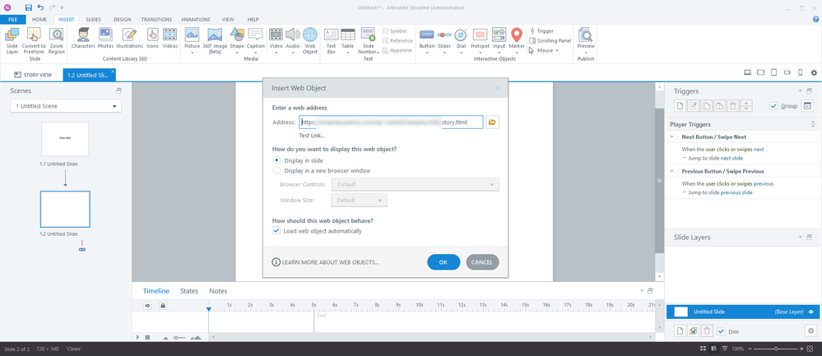Collapse Previous Button / Swipe Previous trigger
Viewport: 822px width, 356px height.
click(673, 171)
